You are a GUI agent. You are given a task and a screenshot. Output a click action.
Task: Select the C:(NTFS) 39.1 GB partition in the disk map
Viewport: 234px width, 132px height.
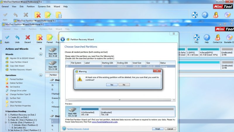click(192, 52)
